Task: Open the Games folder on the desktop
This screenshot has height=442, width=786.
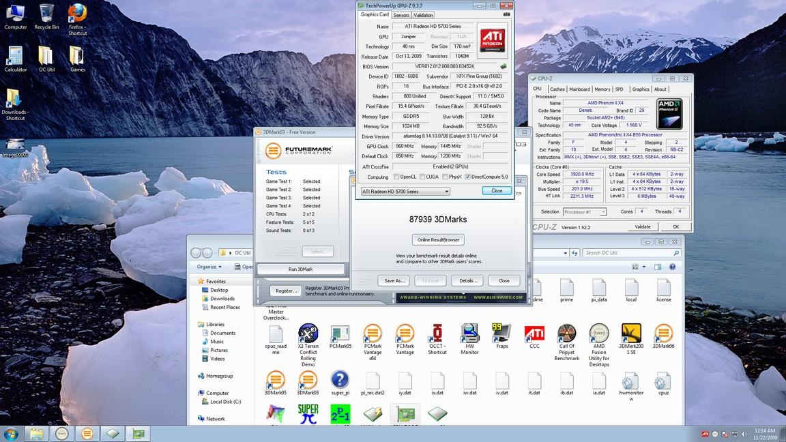Action: pyautogui.click(x=77, y=59)
